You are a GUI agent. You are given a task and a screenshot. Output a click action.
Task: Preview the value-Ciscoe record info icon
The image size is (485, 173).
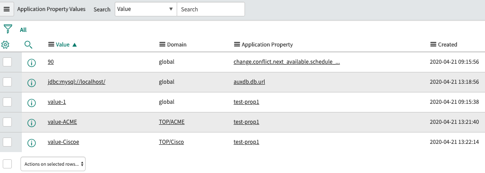[31, 142]
